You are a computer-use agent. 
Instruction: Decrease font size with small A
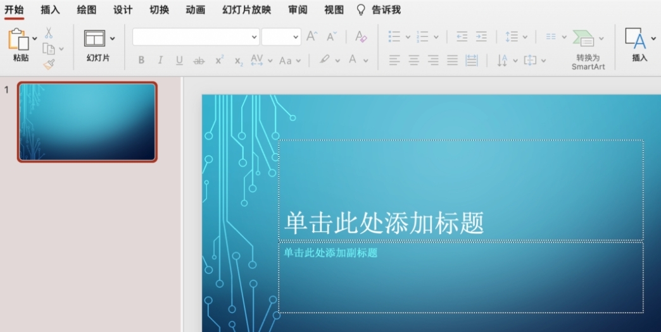(x=332, y=37)
